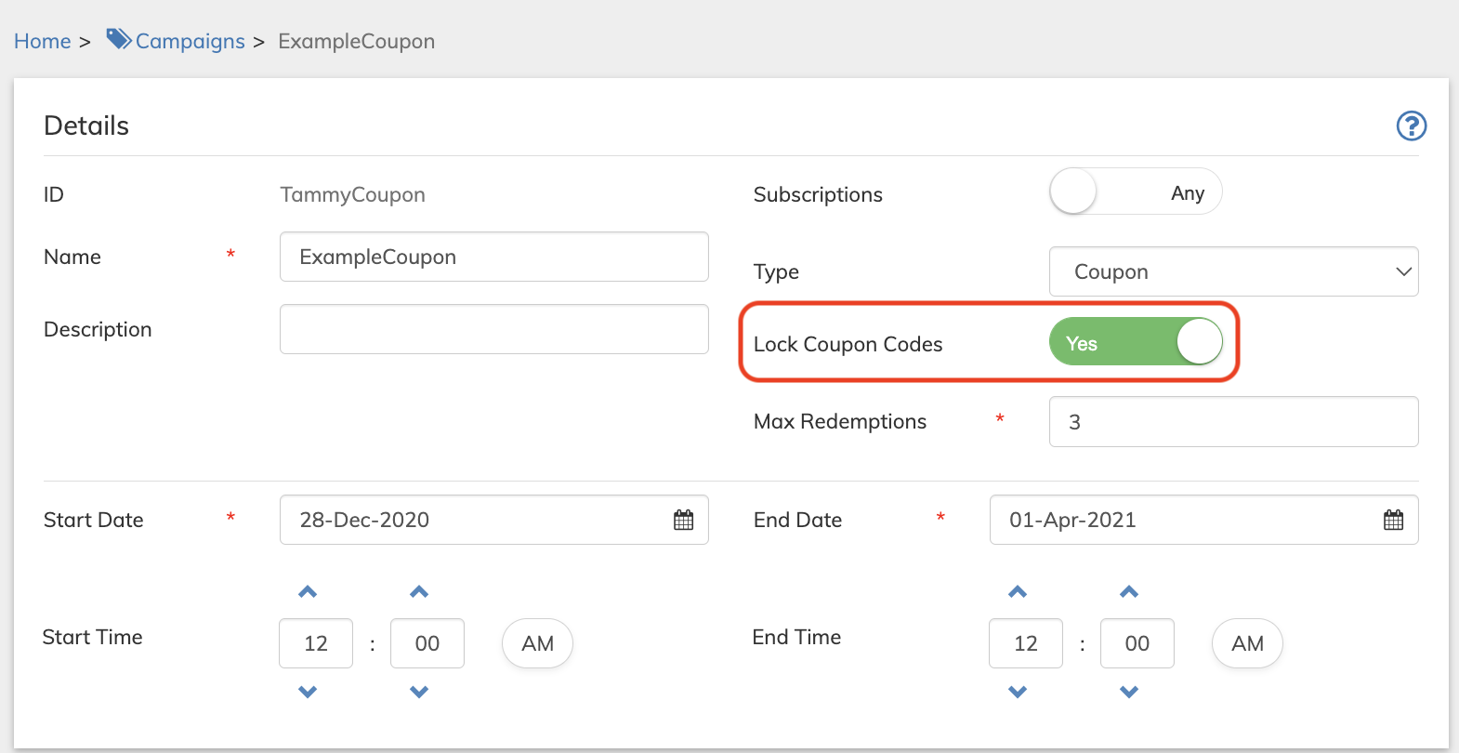Click the End Date field 01-Apr-2021
1459x753 pixels.
click(1203, 520)
